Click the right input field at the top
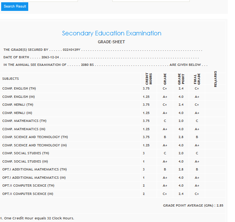This screenshot has width=235, height=222. click(x=151, y=1)
